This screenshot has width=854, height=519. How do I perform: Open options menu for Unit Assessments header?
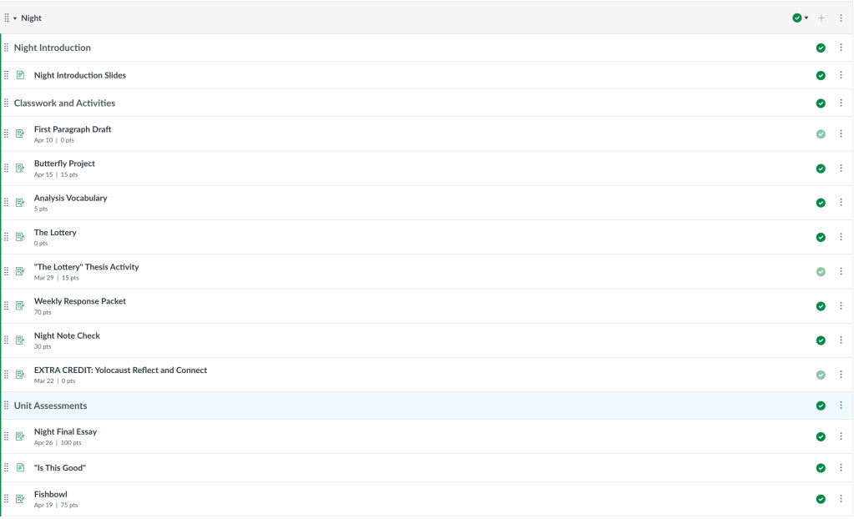pos(841,406)
